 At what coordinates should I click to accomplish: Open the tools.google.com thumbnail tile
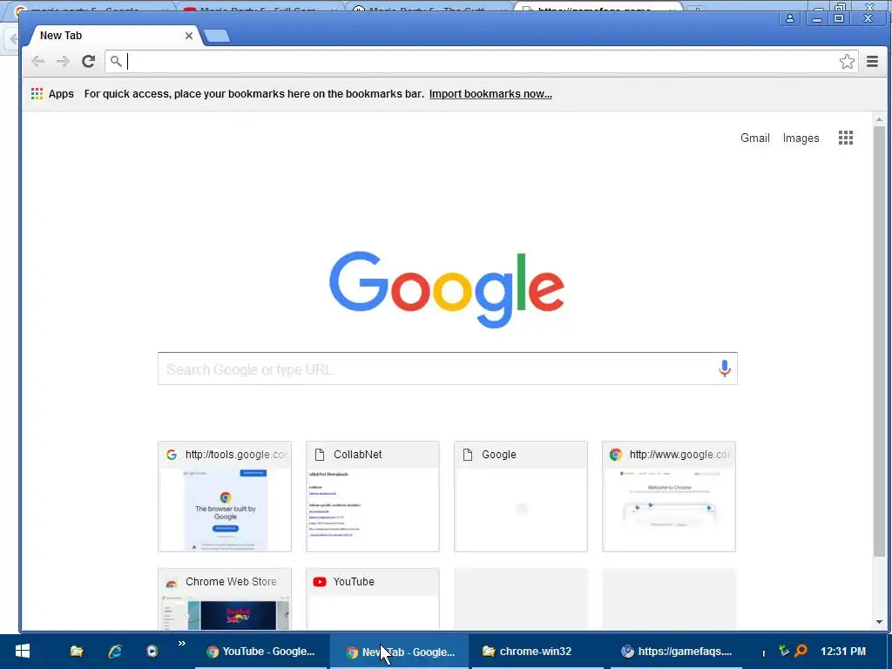[x=225, y=496]
